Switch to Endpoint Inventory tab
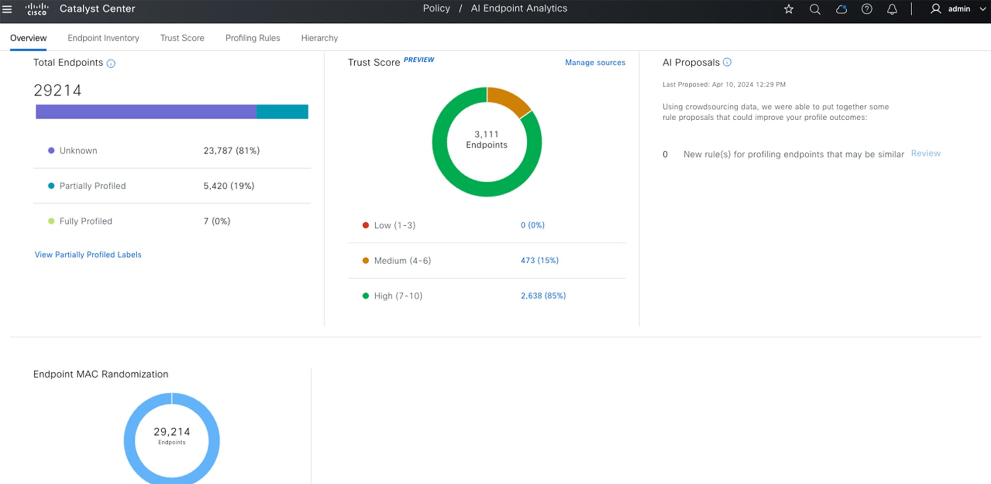 103,38
